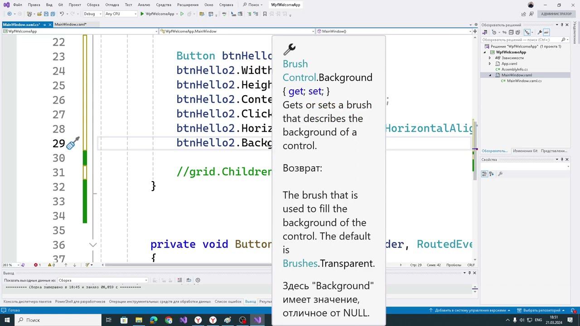Open the Debug configuration dropdown

coord(92,14)
